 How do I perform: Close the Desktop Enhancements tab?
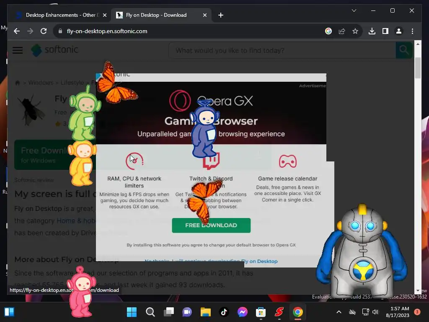tap(104, 15)
